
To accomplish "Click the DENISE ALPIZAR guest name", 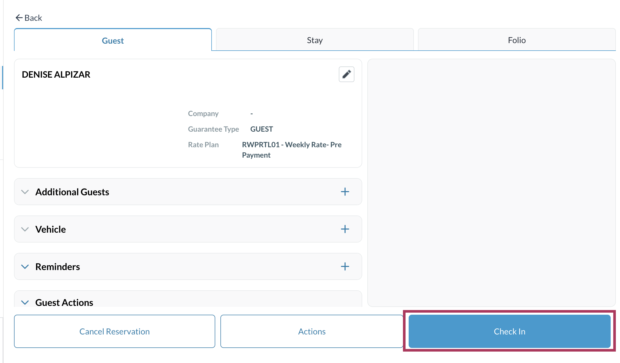I will (56, 75).
